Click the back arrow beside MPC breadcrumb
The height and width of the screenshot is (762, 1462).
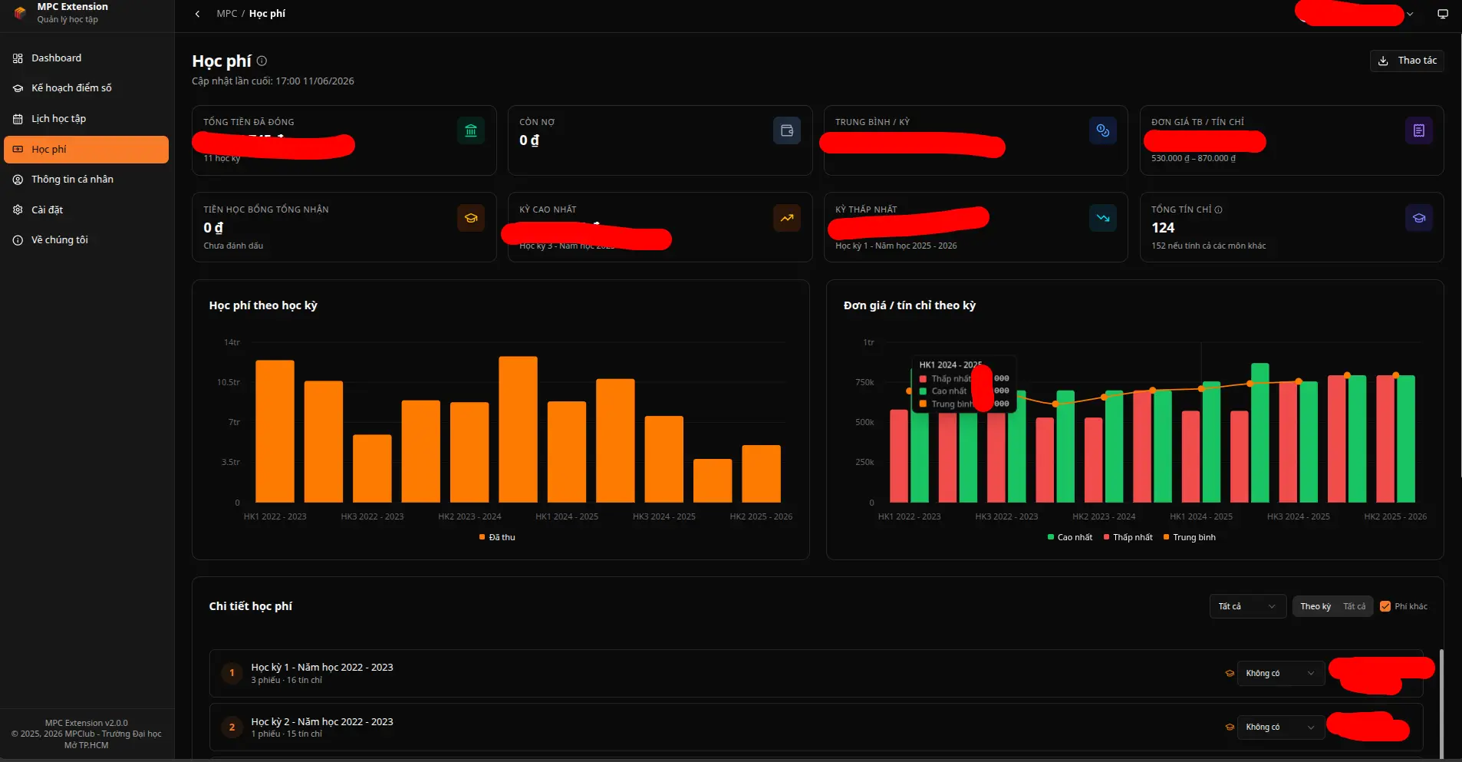point(198,14)
